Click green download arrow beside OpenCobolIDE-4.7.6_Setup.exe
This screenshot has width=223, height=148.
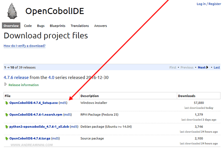7,103
